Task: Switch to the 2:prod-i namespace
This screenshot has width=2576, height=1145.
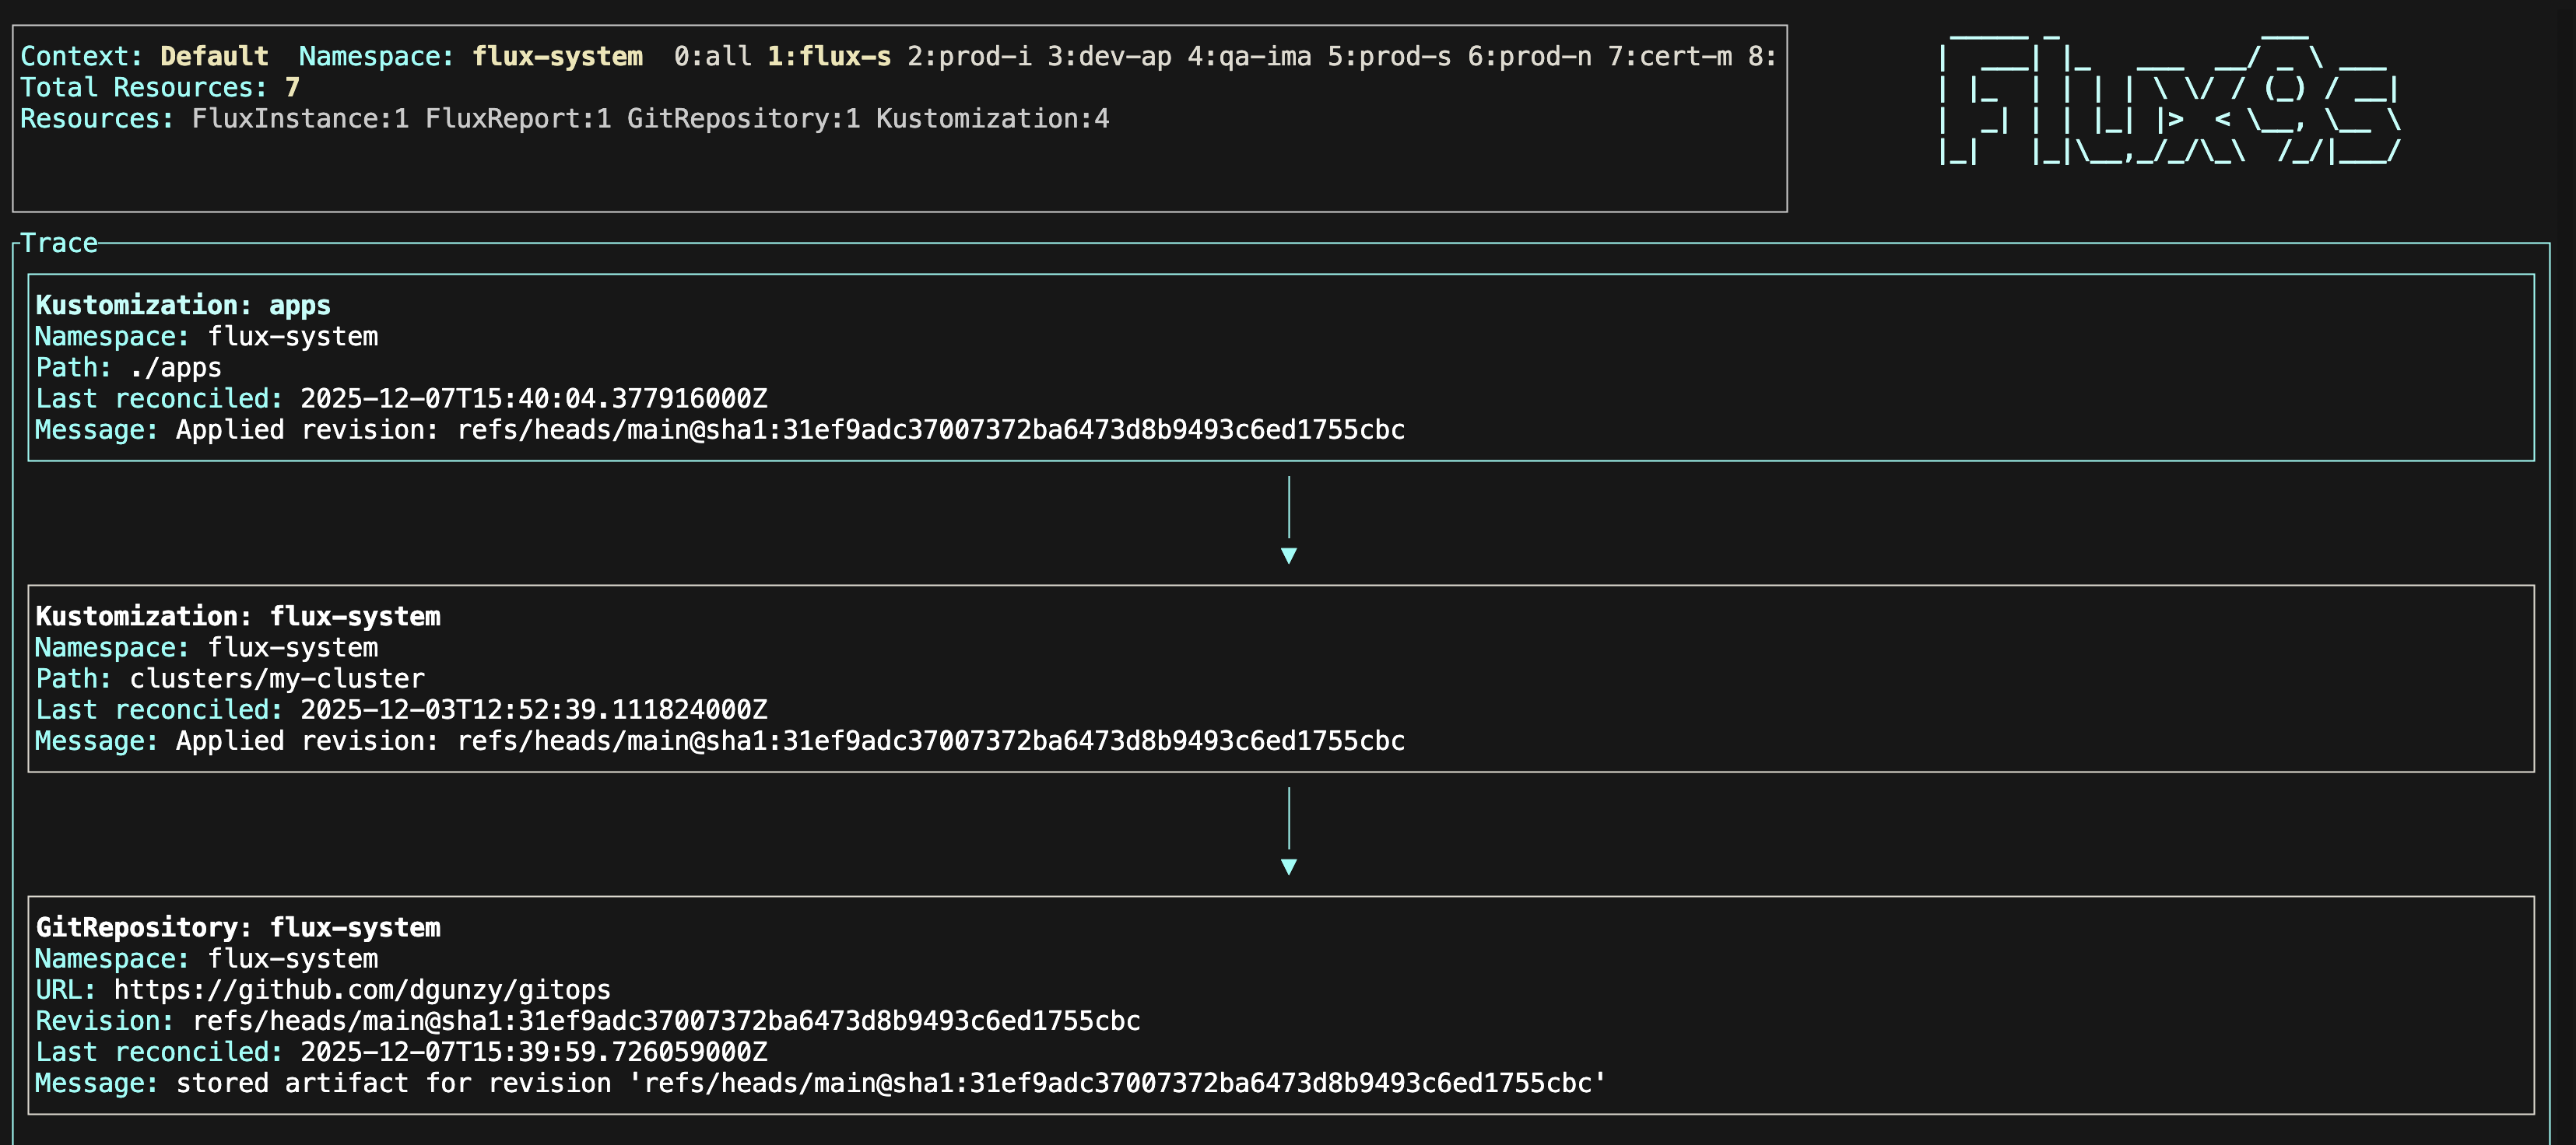Action: (x=968, y=56)
